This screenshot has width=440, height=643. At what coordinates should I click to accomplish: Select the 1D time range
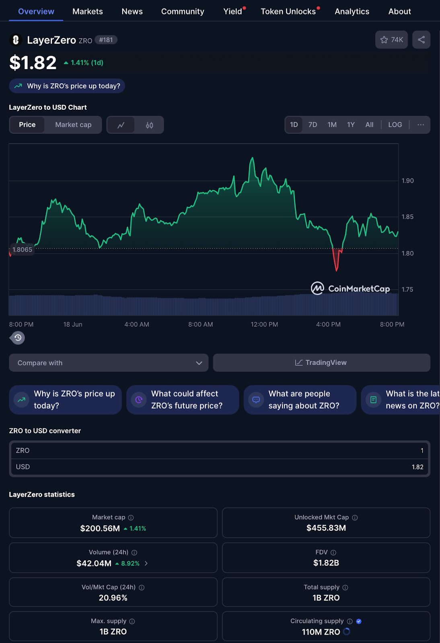(x=294, y=125)
